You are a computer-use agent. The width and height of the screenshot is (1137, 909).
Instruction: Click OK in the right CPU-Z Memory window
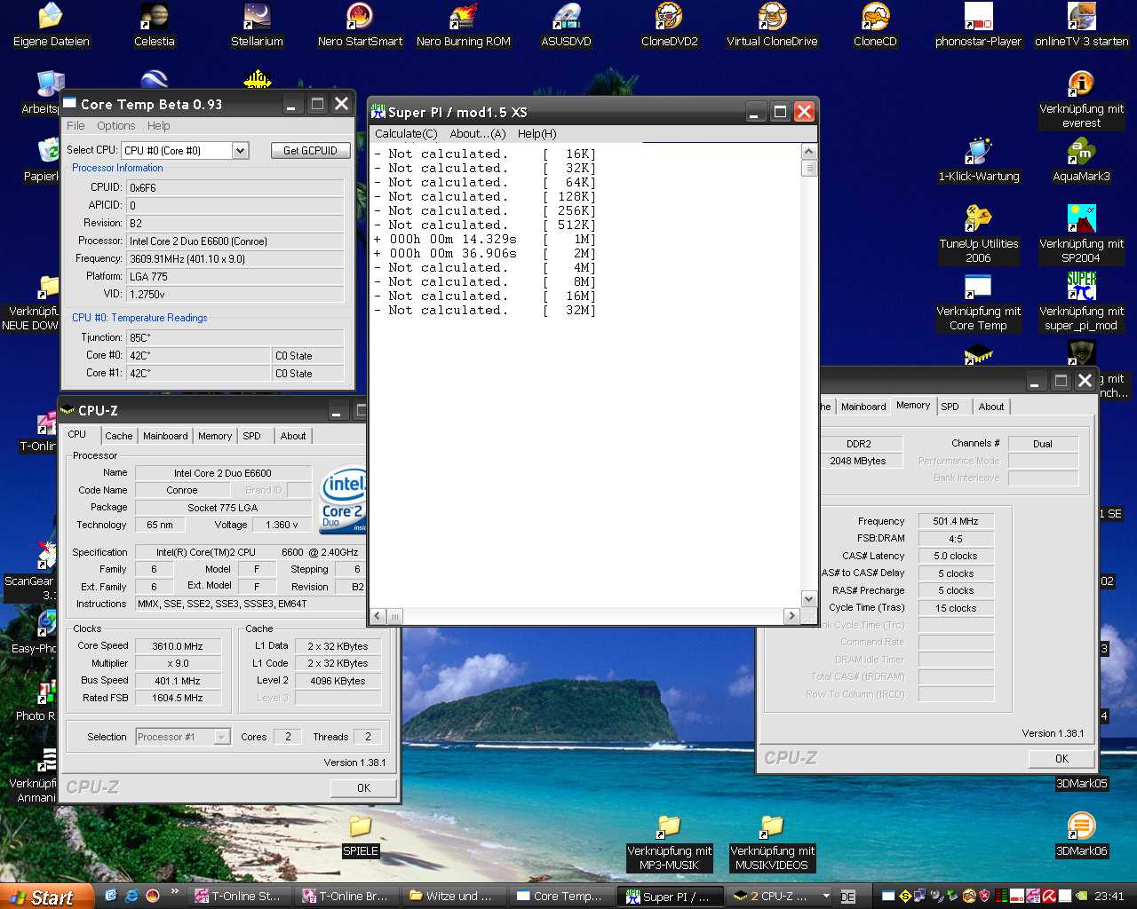1061,759
